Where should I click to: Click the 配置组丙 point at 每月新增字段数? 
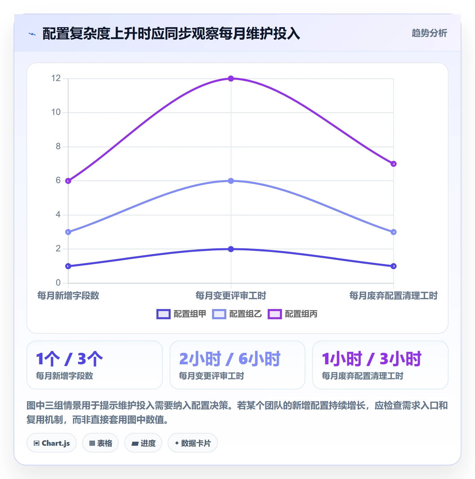[x=68, y=181]
